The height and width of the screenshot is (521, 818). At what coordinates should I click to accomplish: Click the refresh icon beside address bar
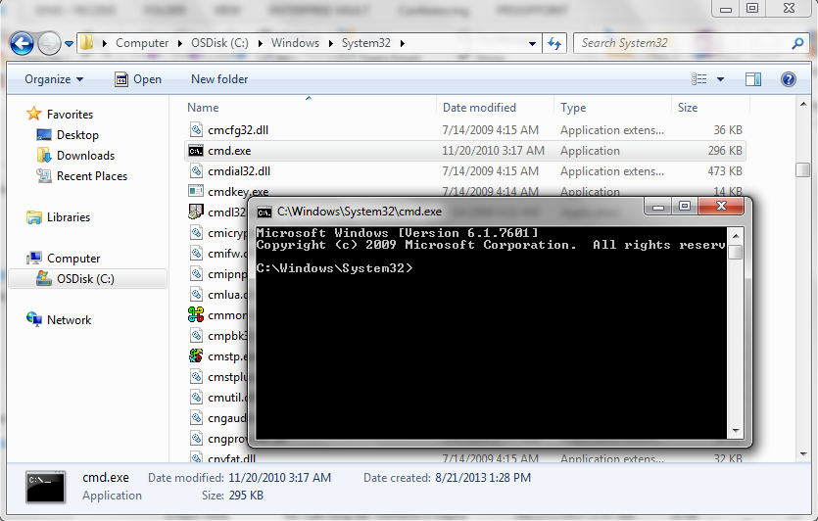pyautogui.click(x=554, y=43)
